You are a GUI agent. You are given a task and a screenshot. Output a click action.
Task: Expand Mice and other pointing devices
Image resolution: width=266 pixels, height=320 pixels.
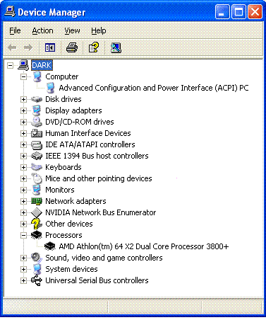(23, 178)
